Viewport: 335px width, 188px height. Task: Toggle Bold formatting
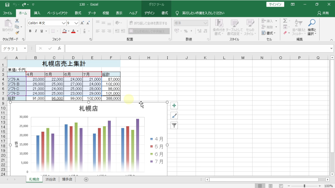30,31
